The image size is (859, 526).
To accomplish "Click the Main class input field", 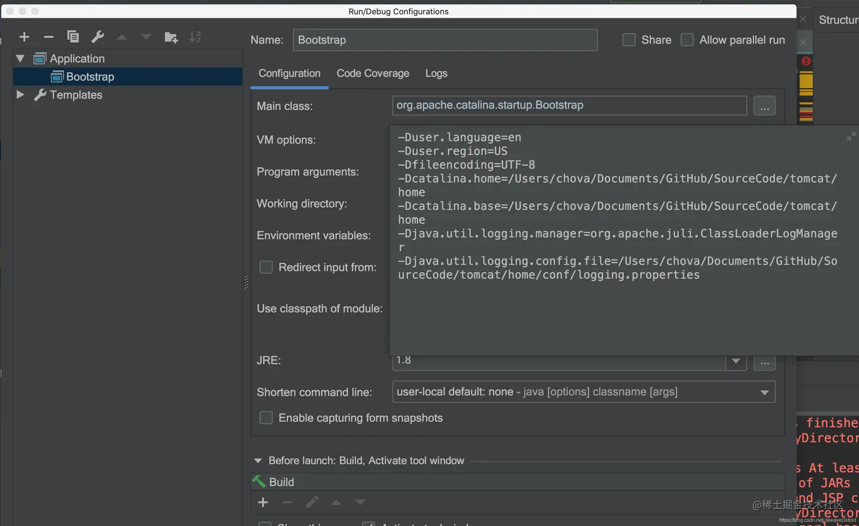I will (x=569, y=105).
